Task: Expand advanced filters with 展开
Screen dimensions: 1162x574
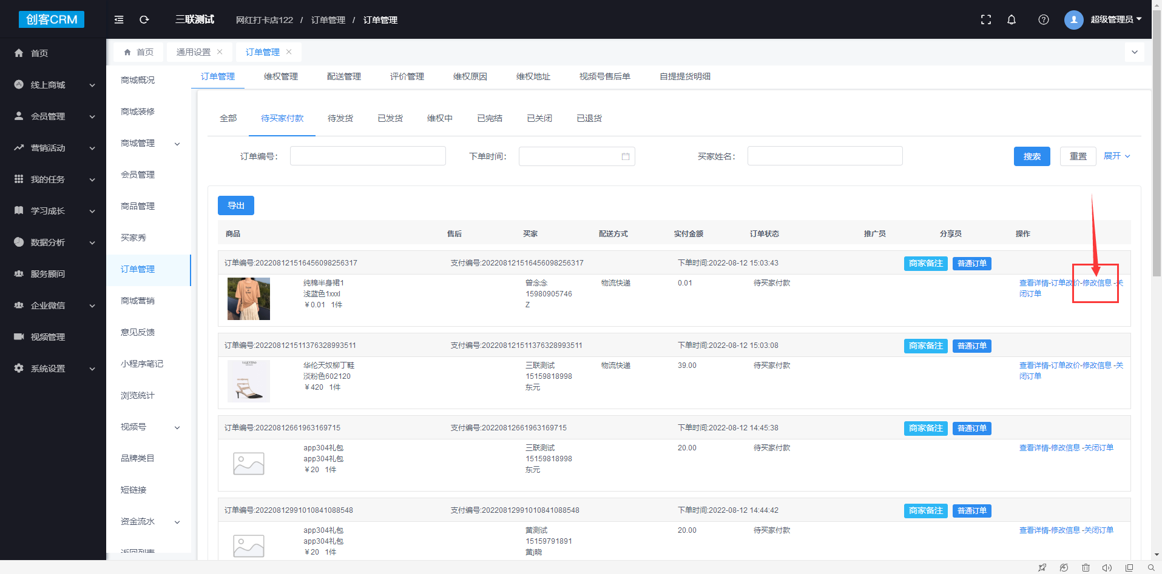Action: 1116,156
